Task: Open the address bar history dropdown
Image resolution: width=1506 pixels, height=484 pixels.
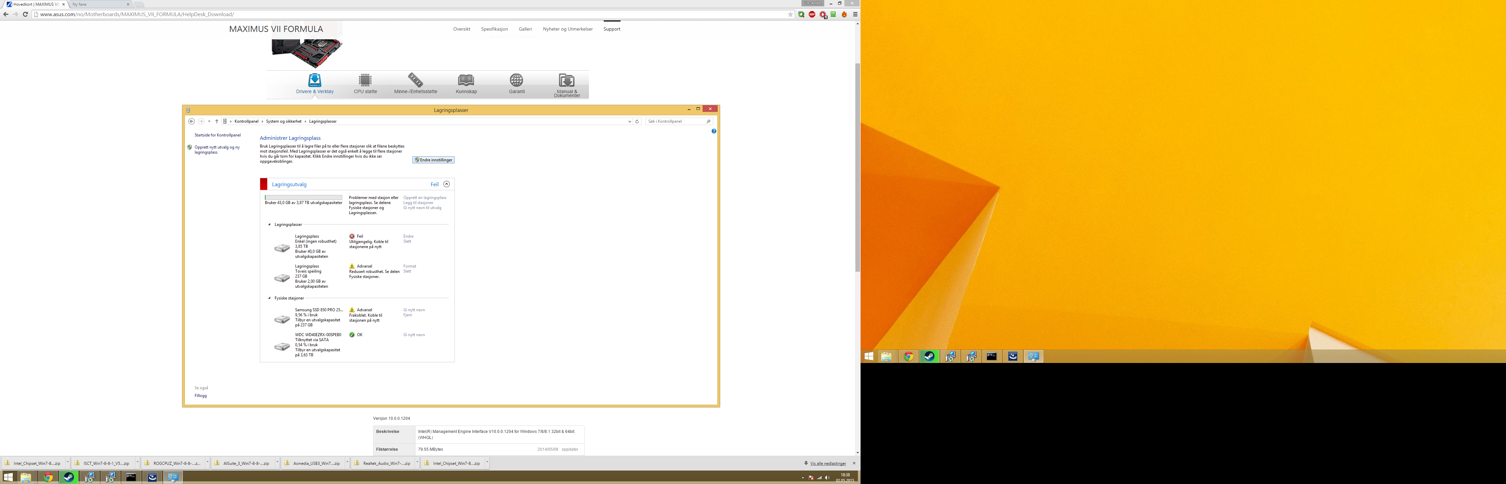Action: click(x=629, y=122)
